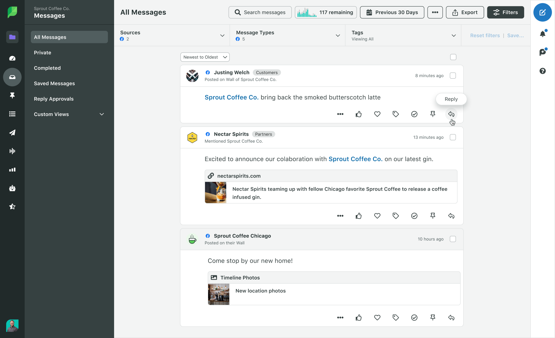The width and height of the screenshot is (555, 338).
Task: Expand the Message Types filter dropdown
Action: pyautogui.click(x=339, y=35)
